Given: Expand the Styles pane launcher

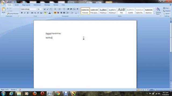Looking at the screenshot, I should 161,16.
